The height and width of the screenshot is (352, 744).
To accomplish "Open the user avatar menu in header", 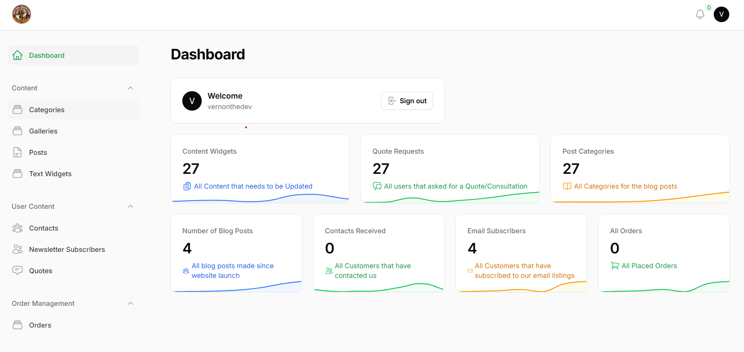I will coord(721,14).
